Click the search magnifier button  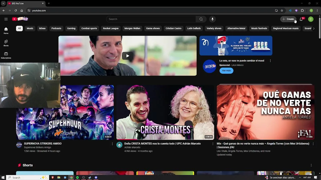tap(201, 19)
